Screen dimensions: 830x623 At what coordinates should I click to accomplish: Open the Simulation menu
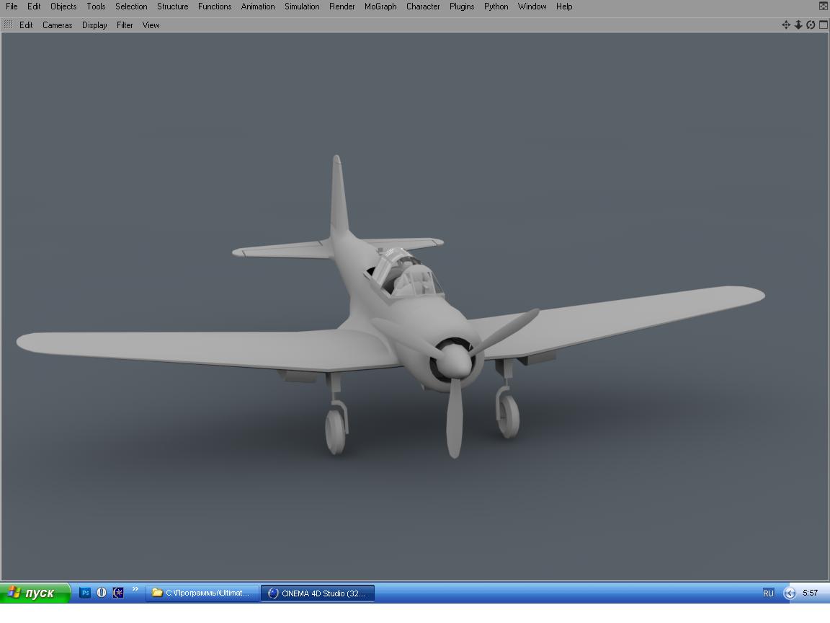[x=302, y=6]
